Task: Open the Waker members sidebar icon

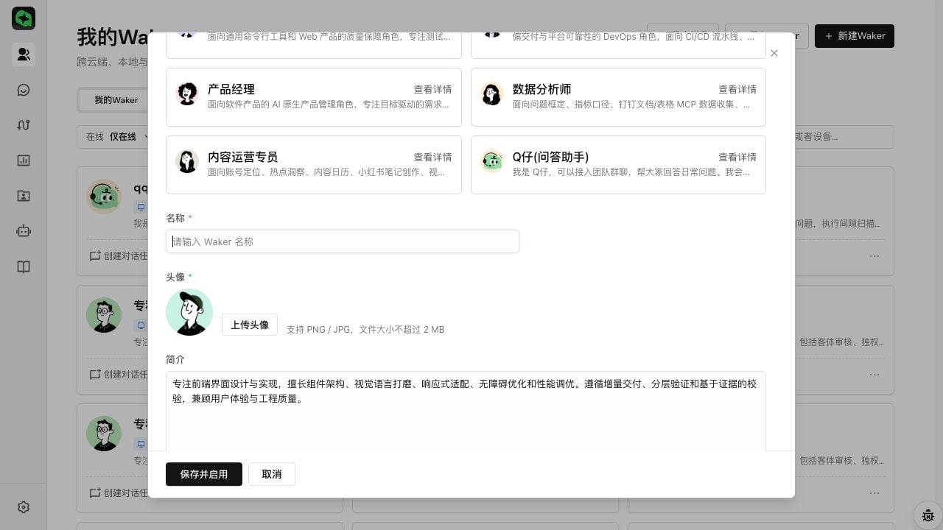Action: [24, 54]
